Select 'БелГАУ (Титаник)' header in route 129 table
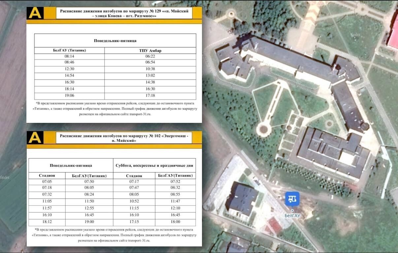Image resolution: width=398 pixels, height=253 pixels. (69, 50)
